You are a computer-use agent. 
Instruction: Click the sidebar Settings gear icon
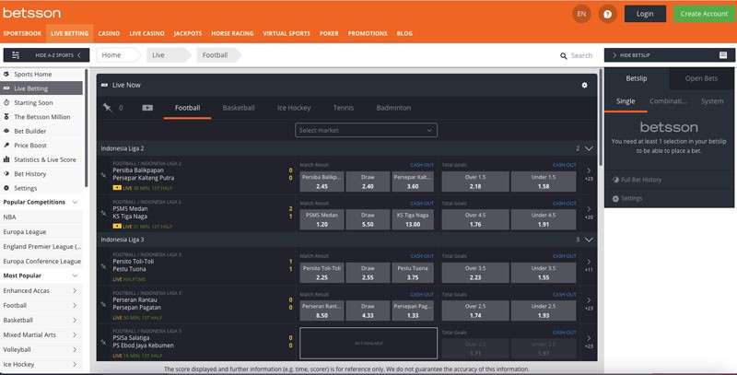(6, 188)
